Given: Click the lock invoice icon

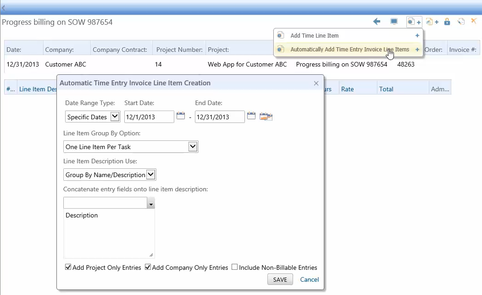Looking at the screenshot, I should coord(447,22).
